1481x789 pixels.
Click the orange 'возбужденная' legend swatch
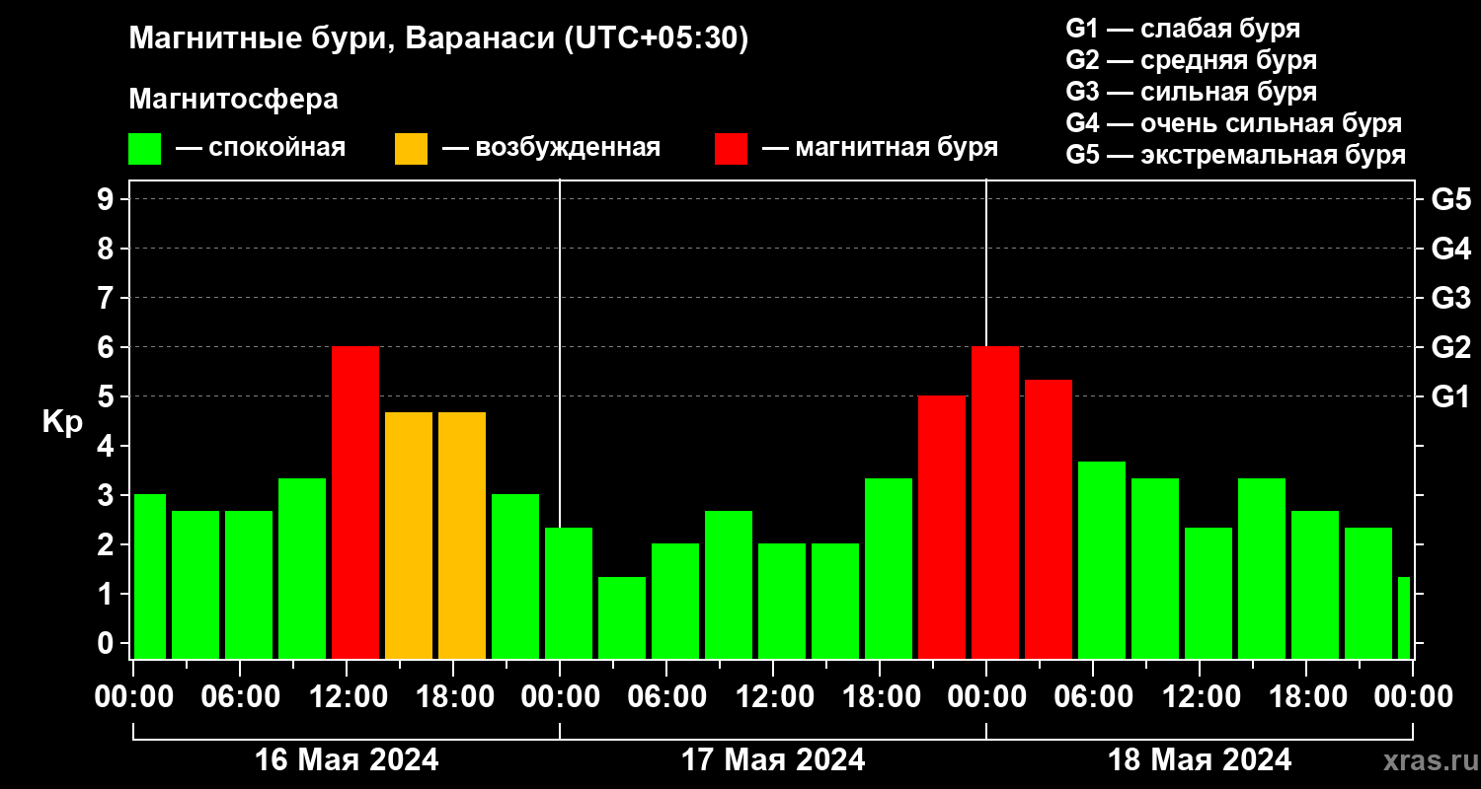pos(411,149)
